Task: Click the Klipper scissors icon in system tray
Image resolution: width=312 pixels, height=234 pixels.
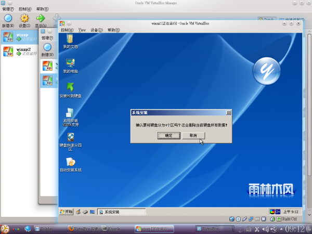Action: pyautogui.click(x=257, y=229)
